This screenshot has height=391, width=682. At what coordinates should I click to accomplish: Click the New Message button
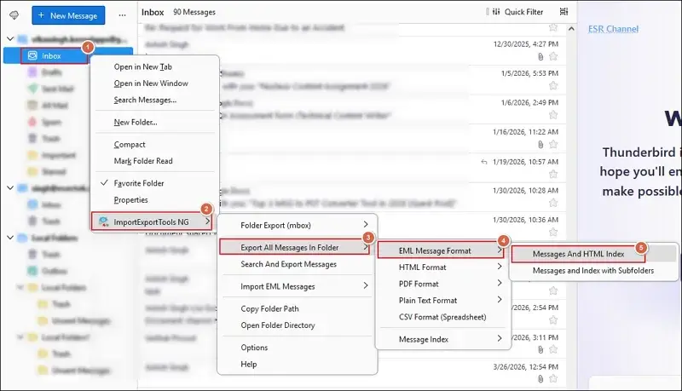click(x=68, y=15)
